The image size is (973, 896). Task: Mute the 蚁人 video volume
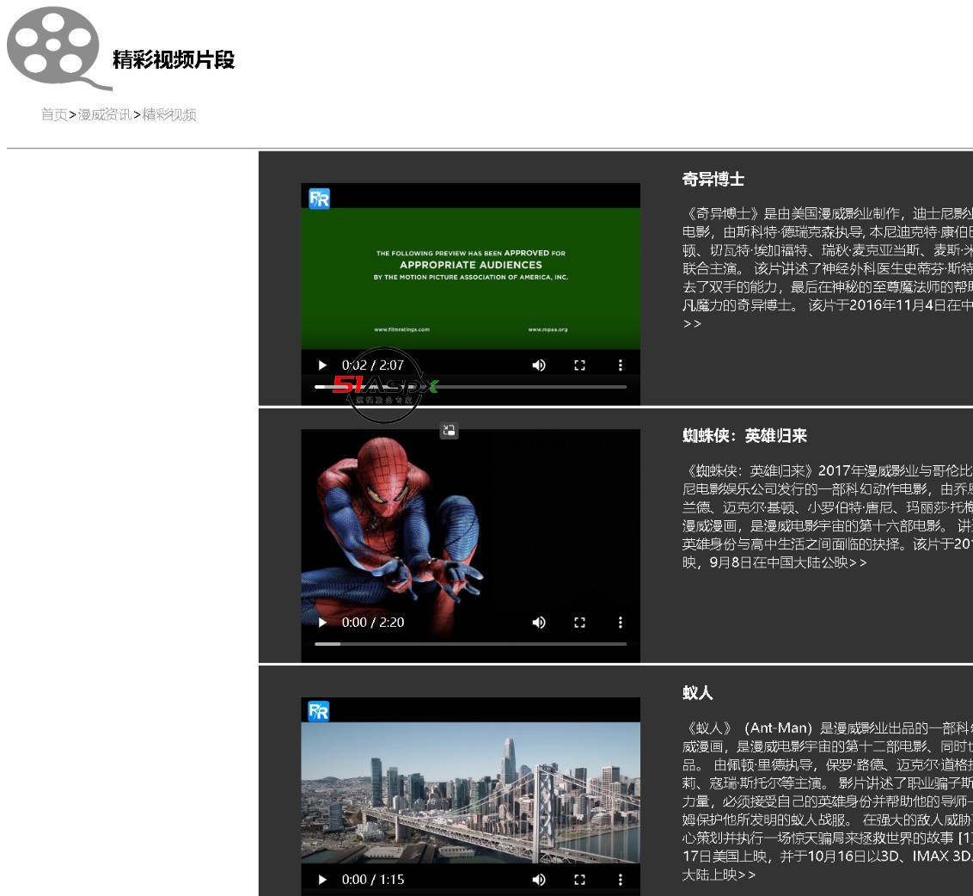(539, 880)
